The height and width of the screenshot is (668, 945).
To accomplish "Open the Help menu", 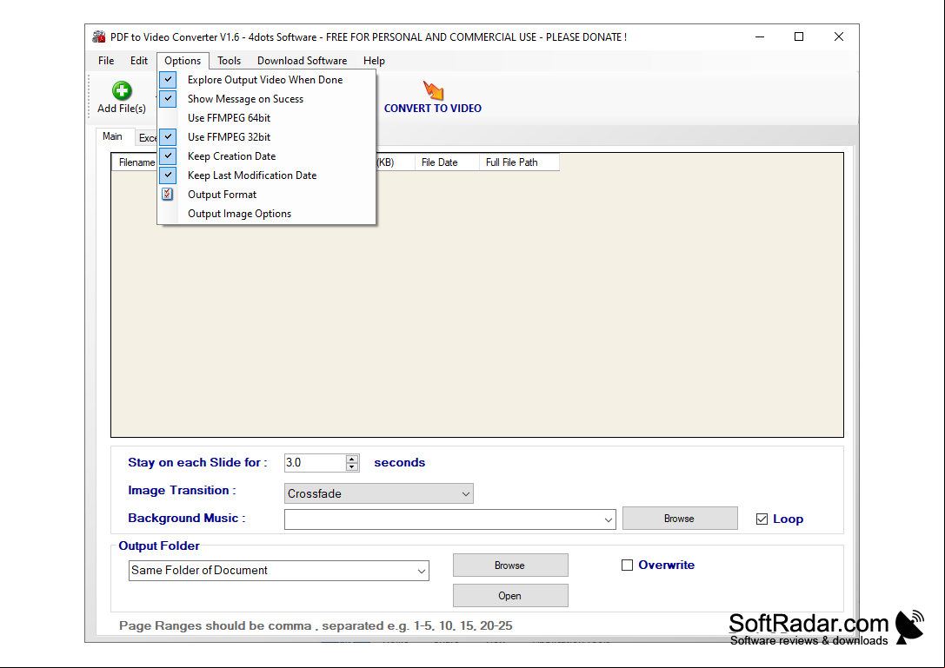I will tap(375, 61).
